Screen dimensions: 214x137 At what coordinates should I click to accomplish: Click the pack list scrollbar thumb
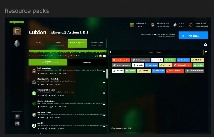(x=107, y=74)
